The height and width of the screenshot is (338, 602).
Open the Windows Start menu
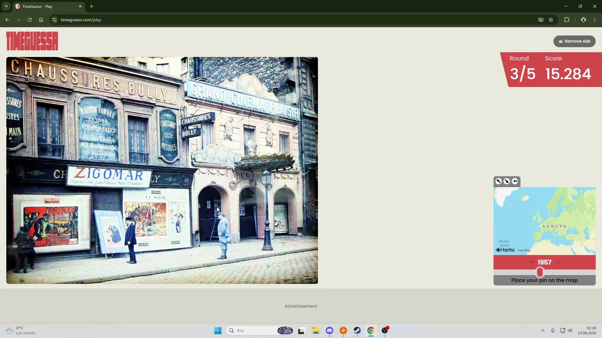[x=218, y=330]
